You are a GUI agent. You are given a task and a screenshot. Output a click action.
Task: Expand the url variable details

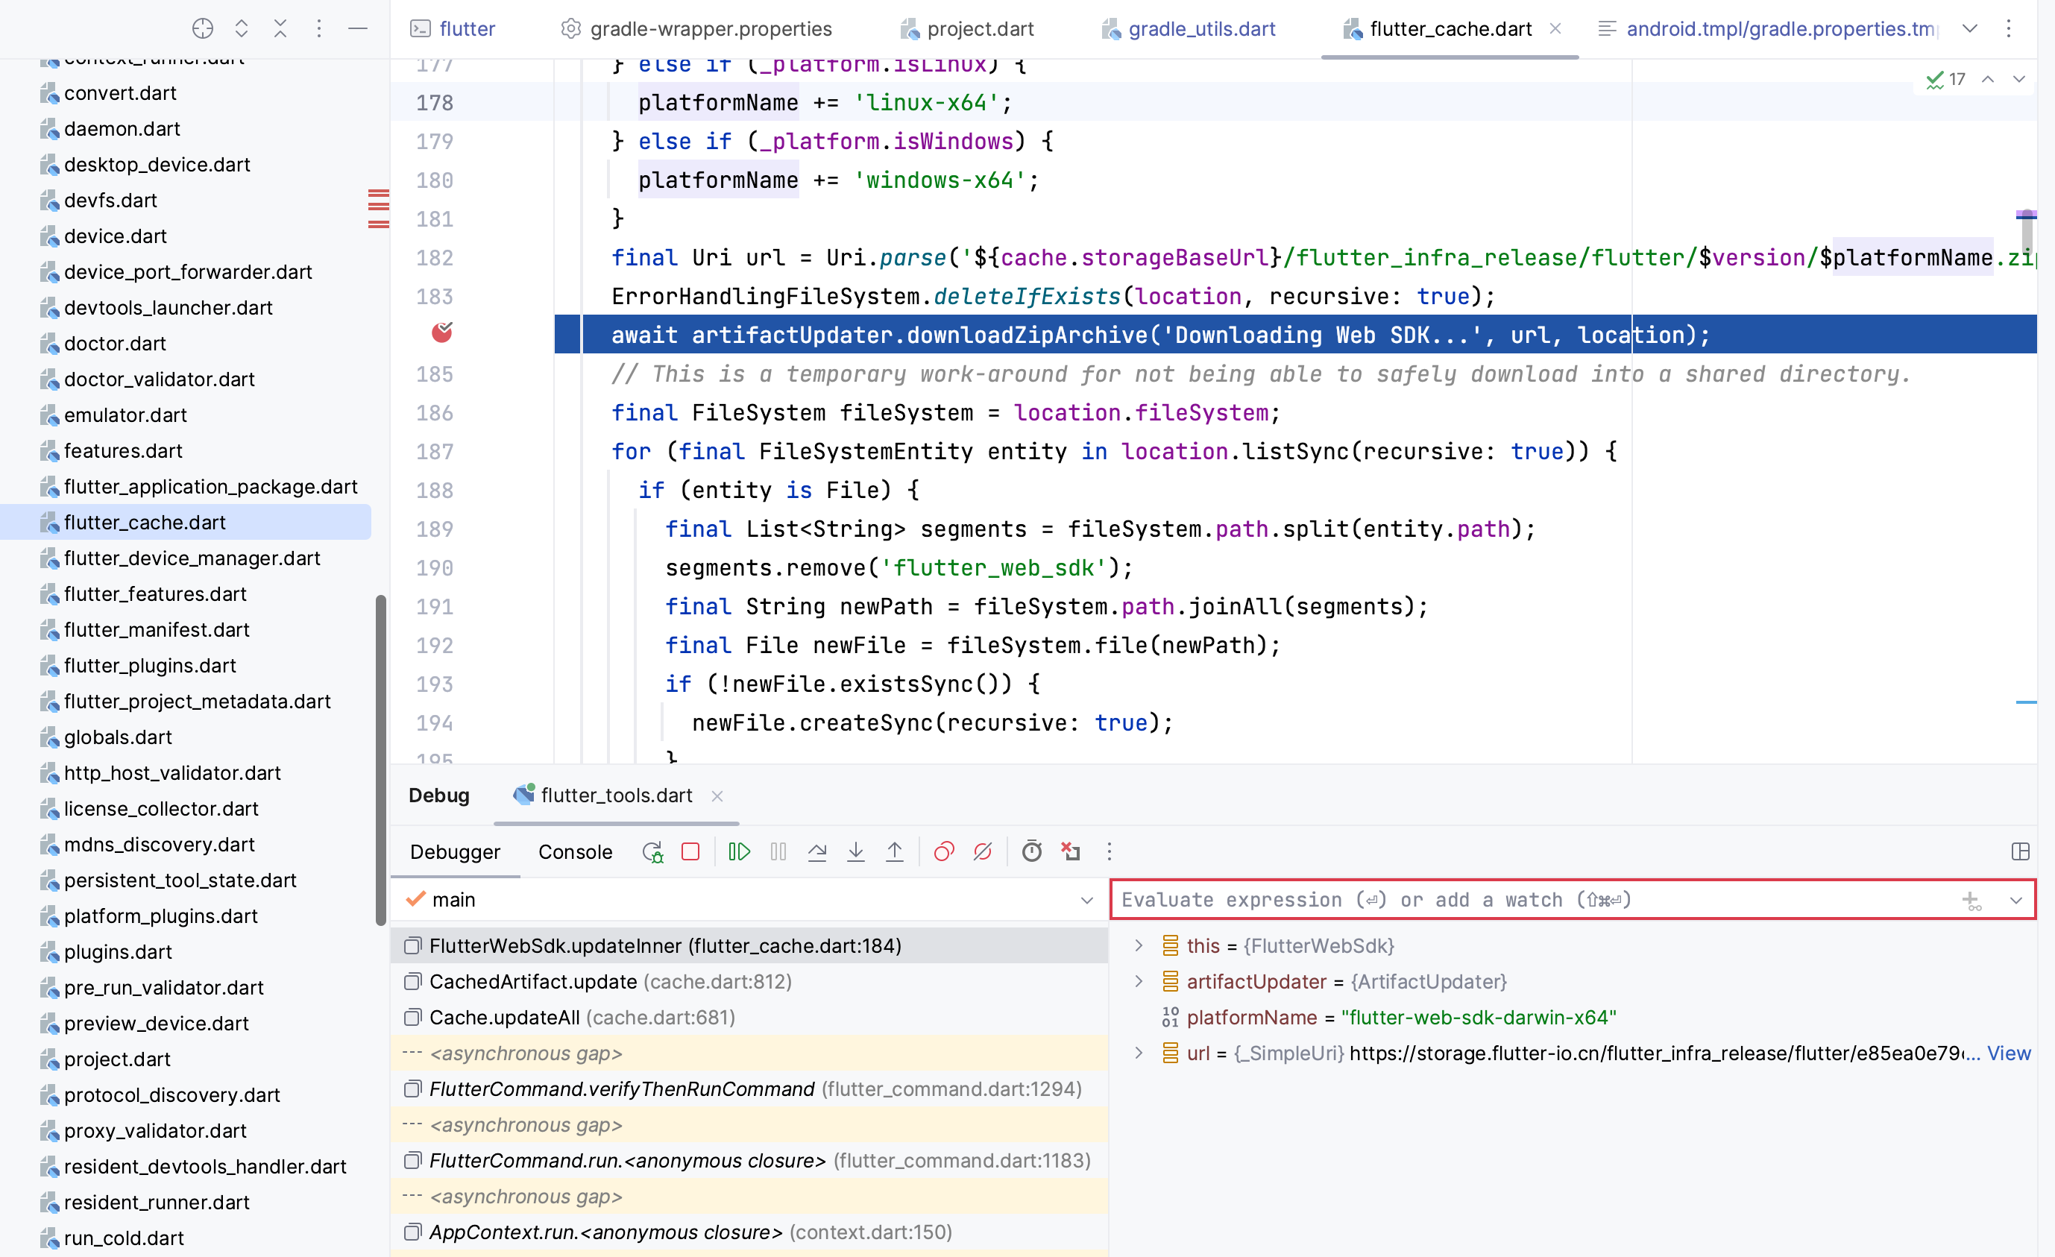(x=1139, y=1053)
